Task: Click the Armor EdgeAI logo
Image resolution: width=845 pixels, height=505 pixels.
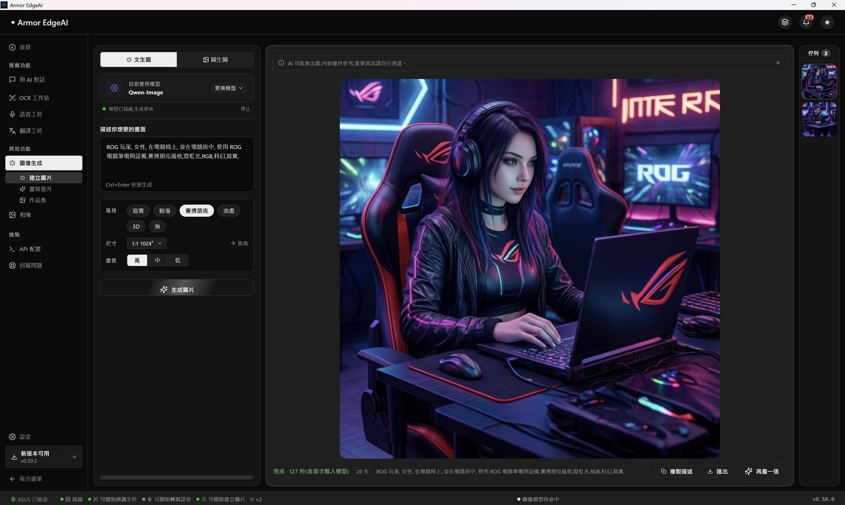Action: coord(40,22)
